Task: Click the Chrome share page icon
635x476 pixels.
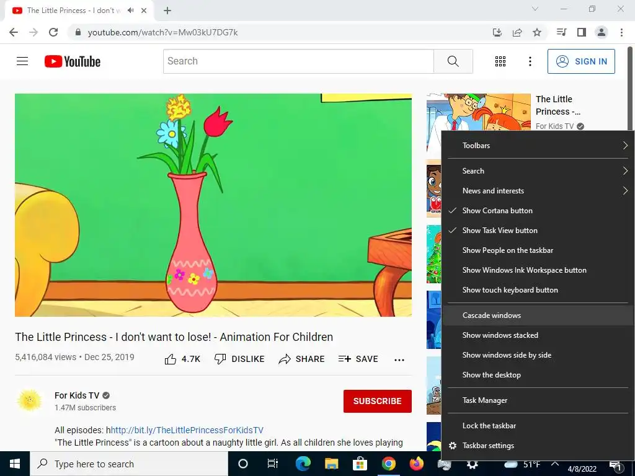Action: [517, 32]
